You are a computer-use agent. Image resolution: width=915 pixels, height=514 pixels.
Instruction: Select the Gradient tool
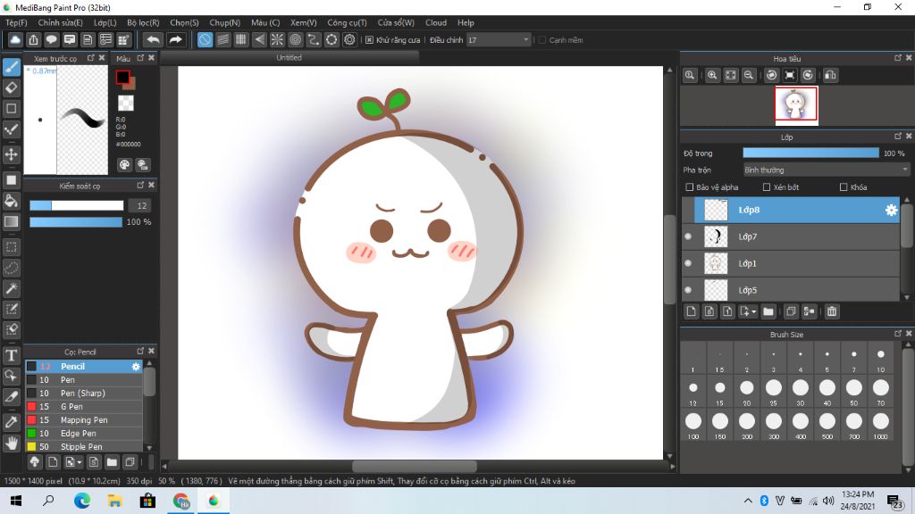[11, 221]
